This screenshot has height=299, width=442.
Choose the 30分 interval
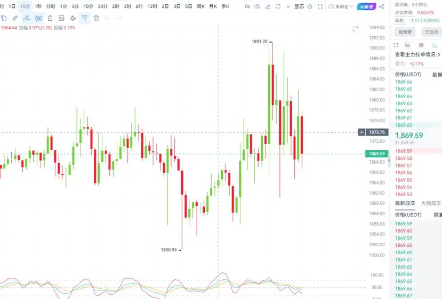pyautogui.click(x=102, y=6)
